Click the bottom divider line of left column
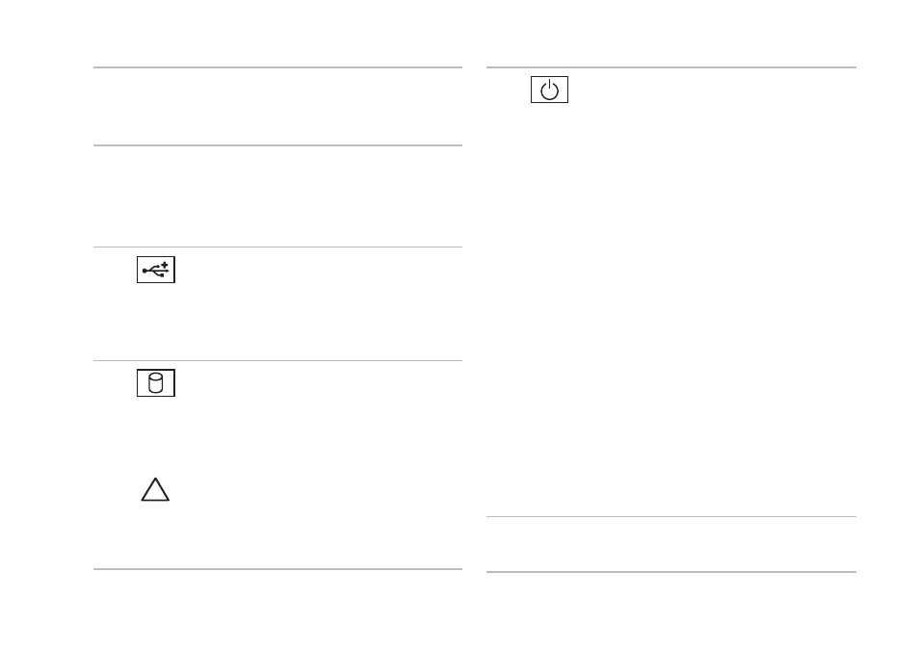Screen dimensions: 918x651 [277, 568]
